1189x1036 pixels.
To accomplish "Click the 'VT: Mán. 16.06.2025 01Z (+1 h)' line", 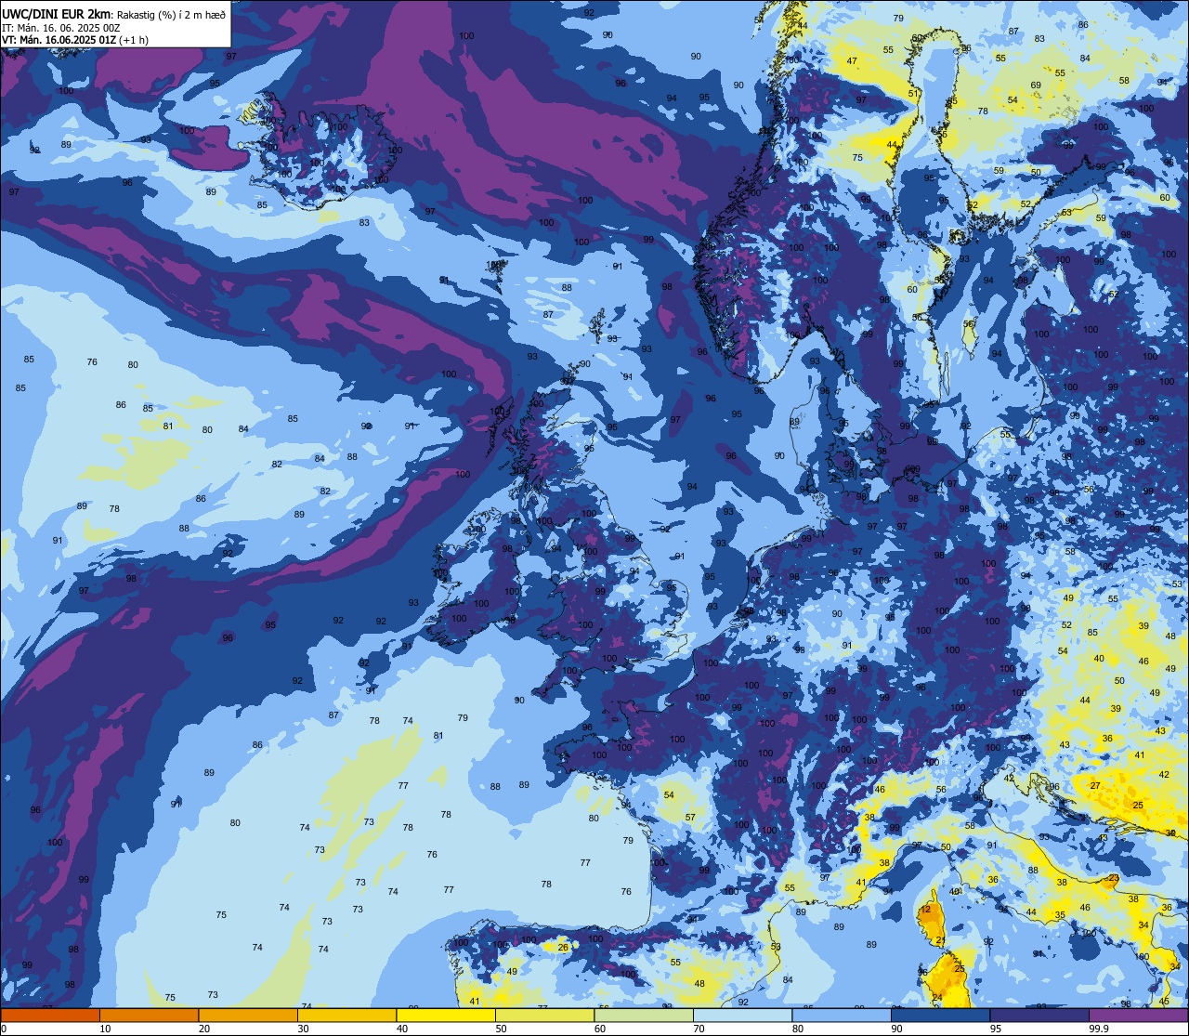I will (x=75, y=40).
